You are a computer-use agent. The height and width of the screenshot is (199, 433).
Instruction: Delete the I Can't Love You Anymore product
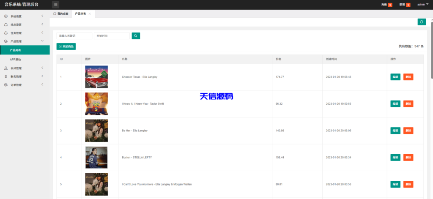point(408,184)
